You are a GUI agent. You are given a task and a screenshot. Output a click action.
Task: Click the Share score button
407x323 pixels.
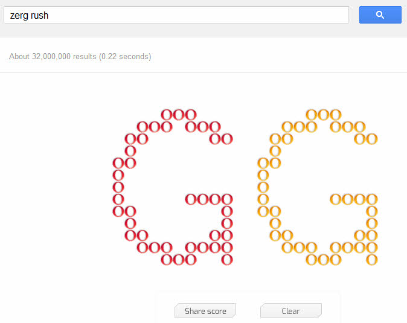coord(205,311)
